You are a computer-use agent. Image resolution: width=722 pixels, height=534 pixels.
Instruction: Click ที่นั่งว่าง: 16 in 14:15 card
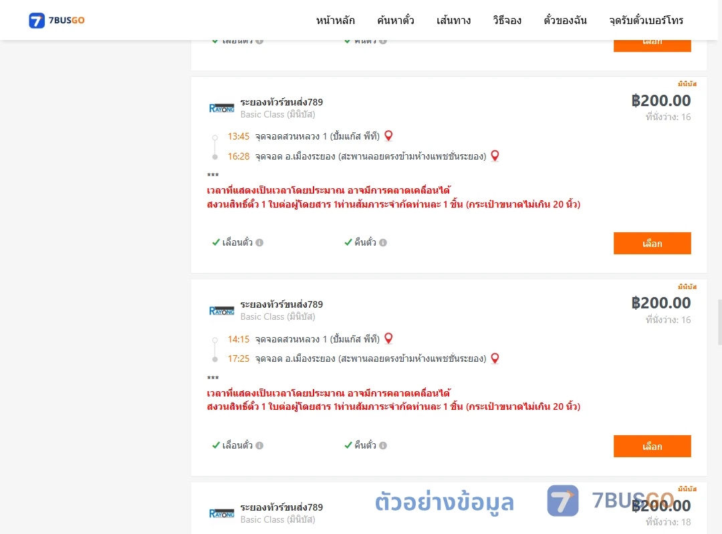tap(668, 320)
